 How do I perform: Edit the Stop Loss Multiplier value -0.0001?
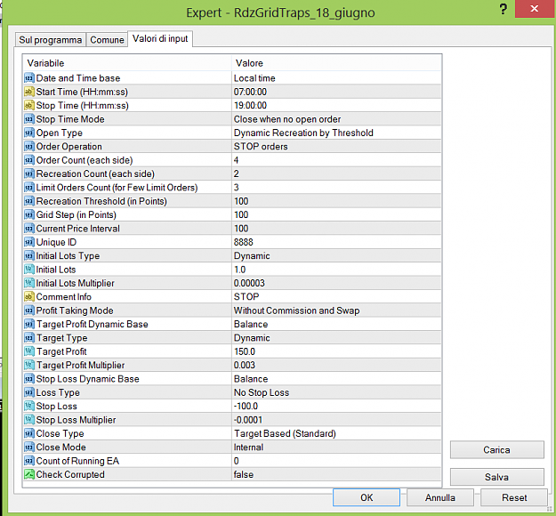(336, 420)
